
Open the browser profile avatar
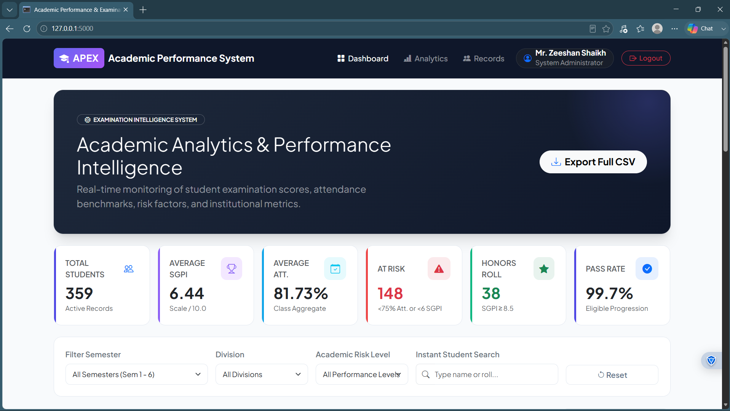tap(657, 29)
